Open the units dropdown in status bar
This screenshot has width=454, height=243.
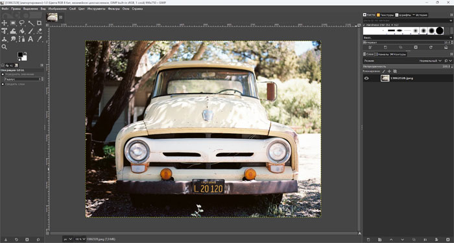pos(67,239)
